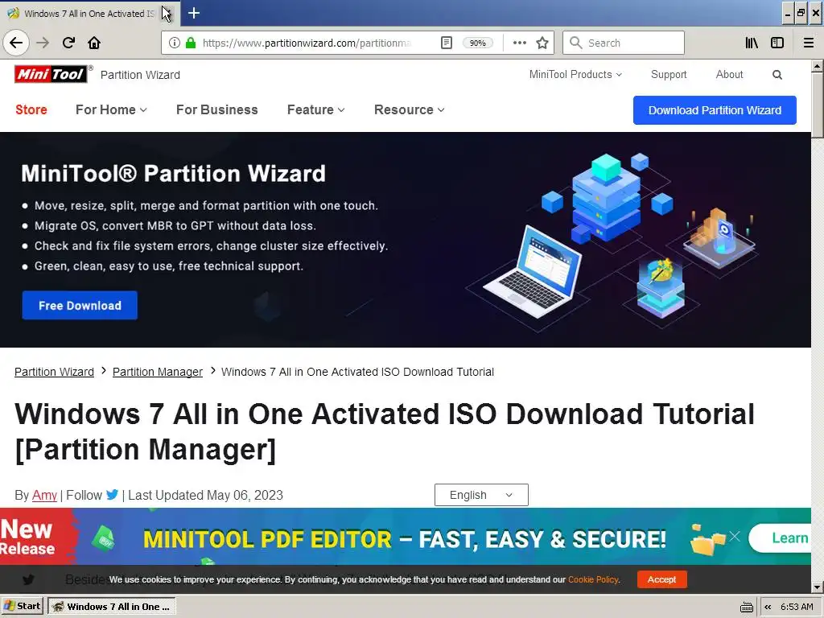This screenshot has width=824, height=618.
Task: Click in the browser Search box
Action: coord(624,43)
